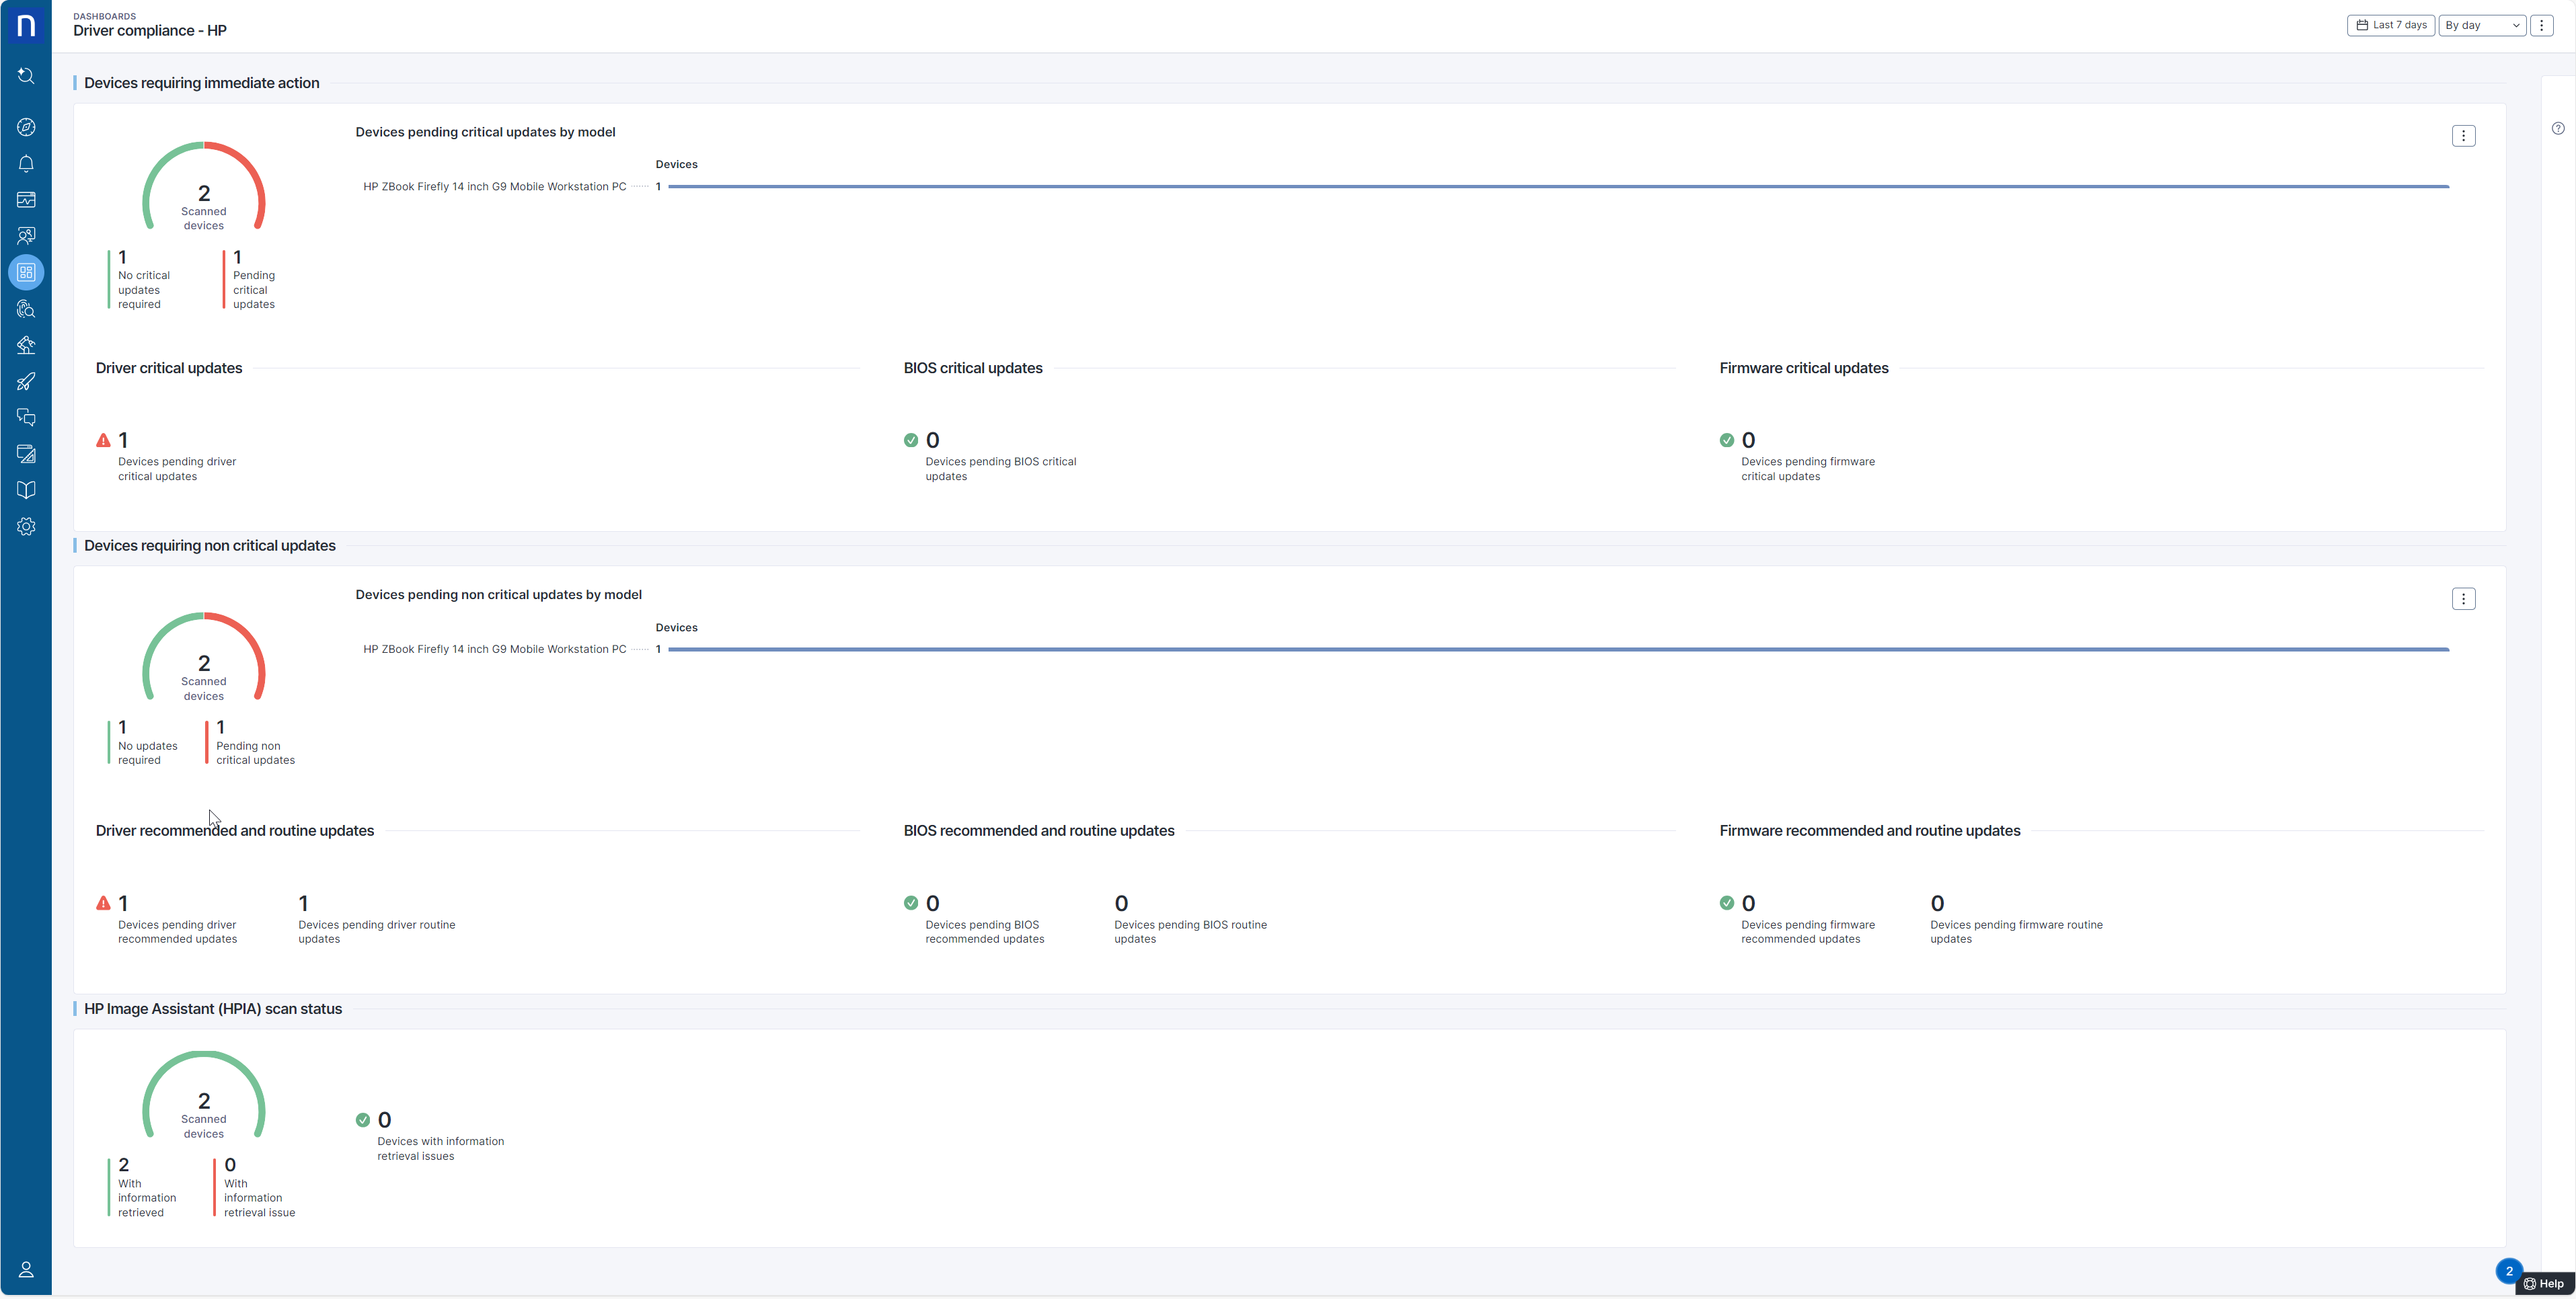Open the Nexthink home logo
This screenshot has height=1299, width=2576.
[x=26, y=25]
